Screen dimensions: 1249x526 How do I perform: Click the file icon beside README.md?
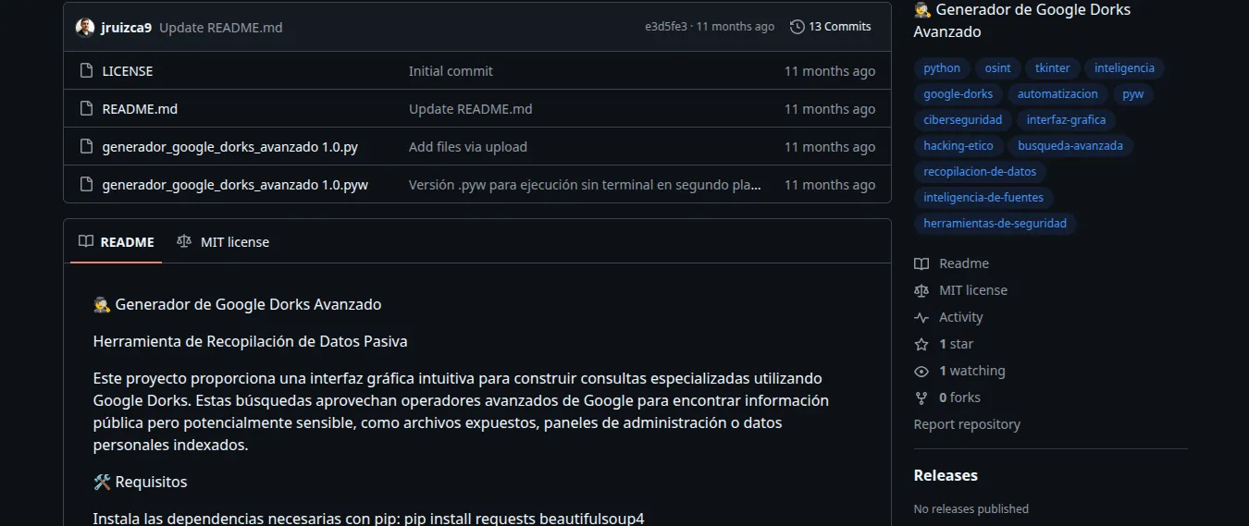tap(86, 109)
